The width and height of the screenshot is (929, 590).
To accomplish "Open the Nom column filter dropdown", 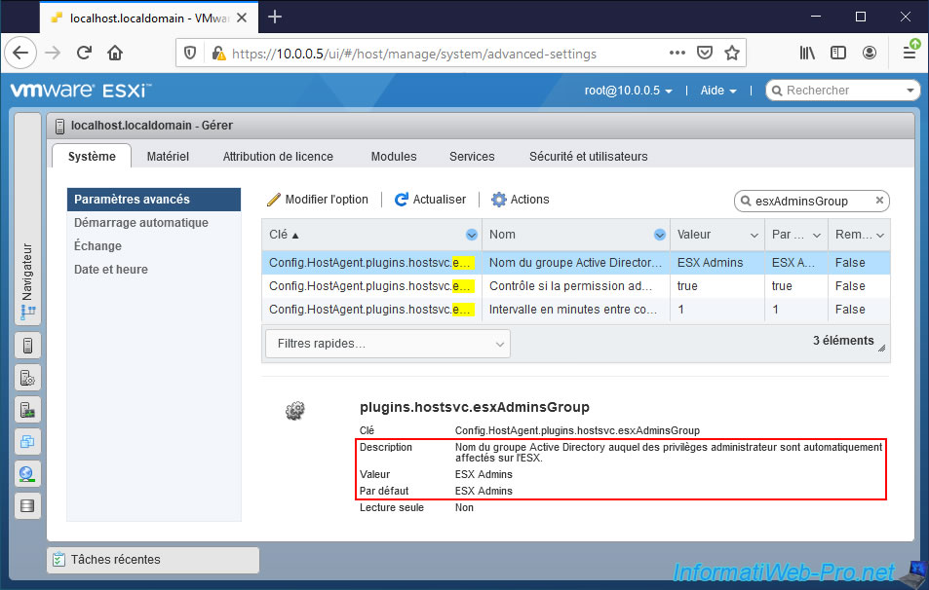I will [x=659, y=235].
